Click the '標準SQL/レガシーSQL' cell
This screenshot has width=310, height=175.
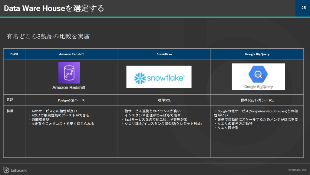coord(257,100)
